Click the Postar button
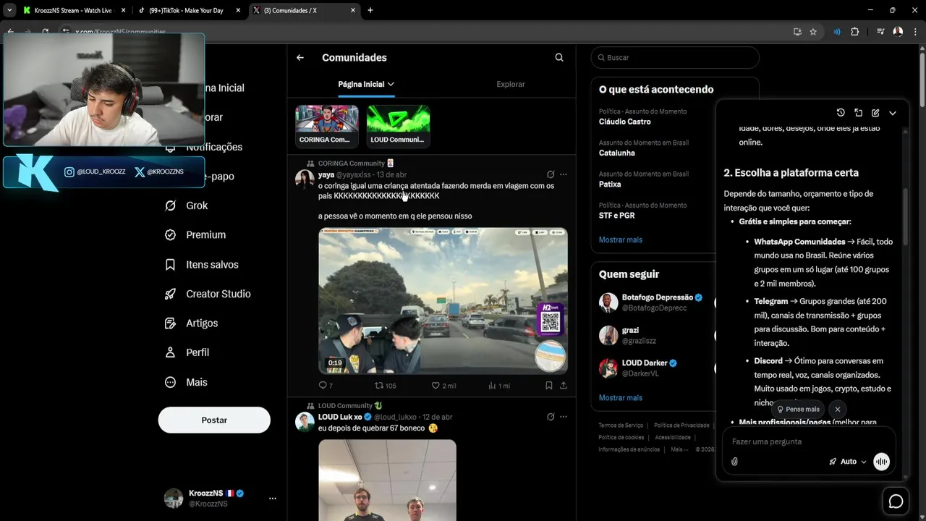The width and height of the screenshot is (926, 521). (214, 420)
